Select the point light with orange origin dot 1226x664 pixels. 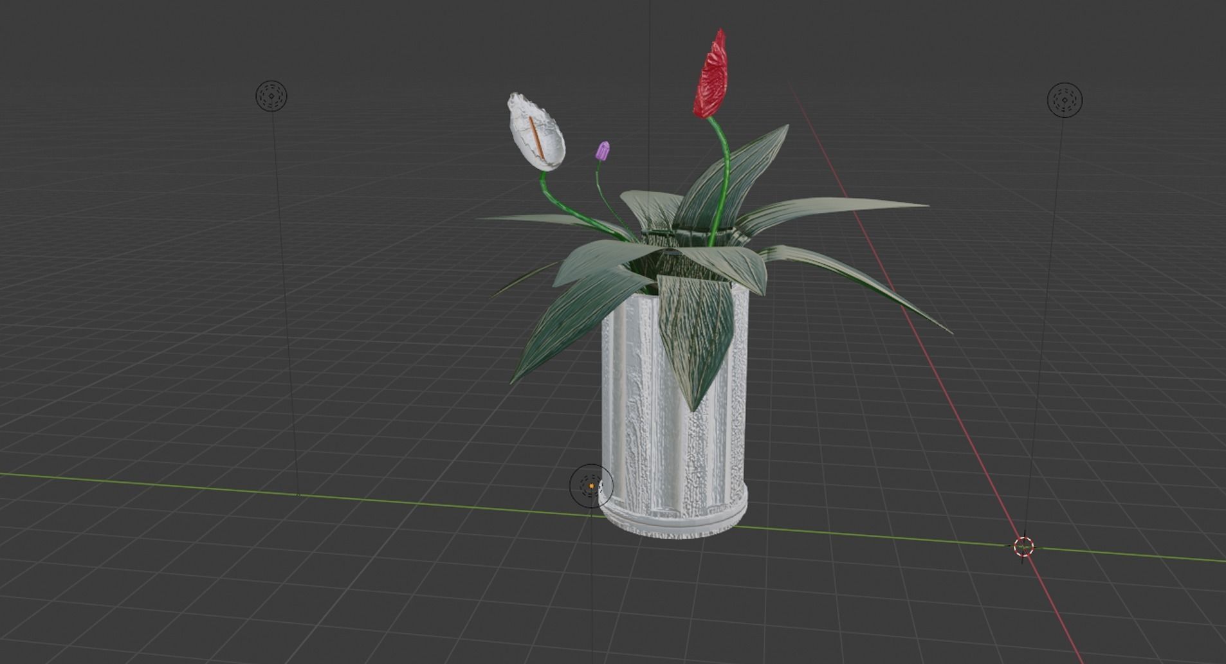click(591, 486)
